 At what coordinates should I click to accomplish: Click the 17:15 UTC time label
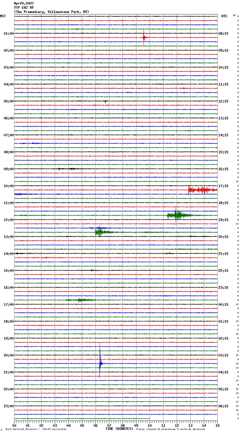point(223,186)
